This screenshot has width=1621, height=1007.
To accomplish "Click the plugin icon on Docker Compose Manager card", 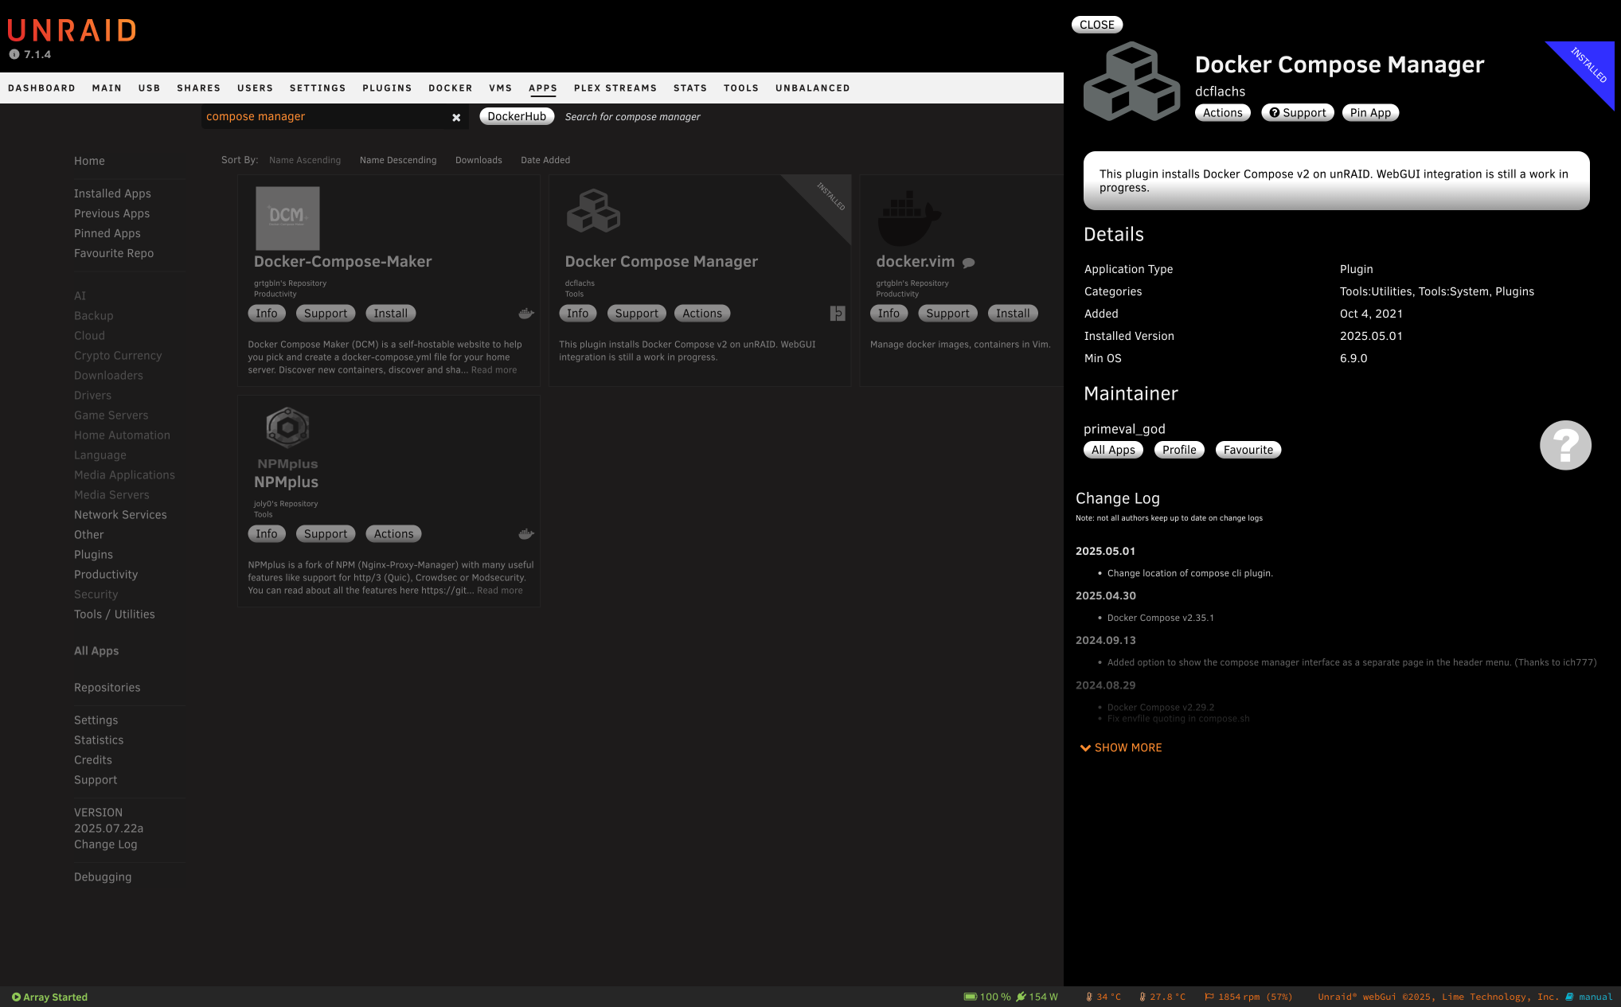I will click(838, 314).
